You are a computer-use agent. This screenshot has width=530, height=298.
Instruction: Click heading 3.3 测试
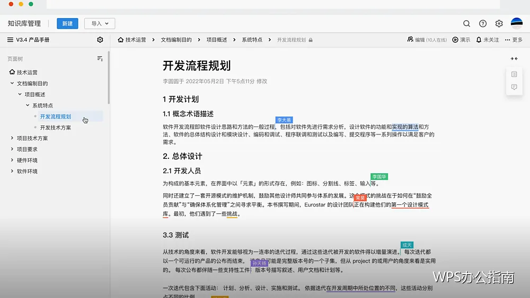[x=175, y=235]
